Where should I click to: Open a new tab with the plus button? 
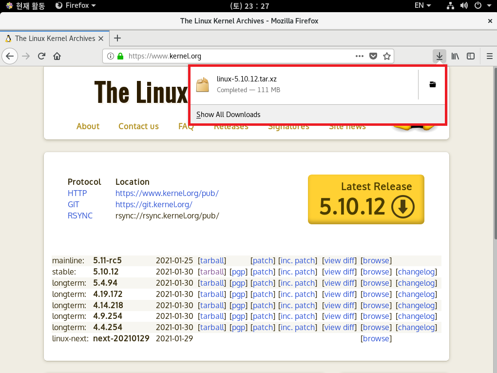(117, 39)
